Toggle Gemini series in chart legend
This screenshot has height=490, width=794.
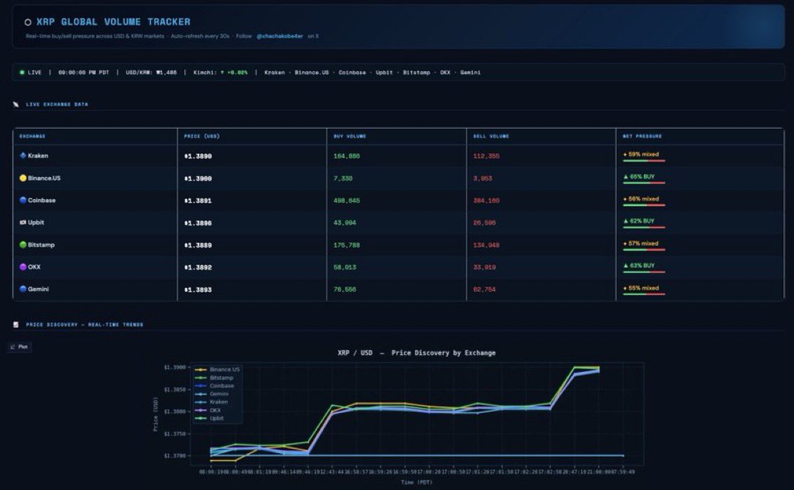[x=212, y=394]
